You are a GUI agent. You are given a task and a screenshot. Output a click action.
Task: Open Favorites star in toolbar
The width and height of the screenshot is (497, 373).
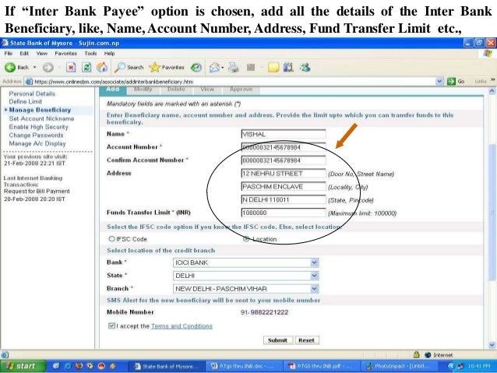[x=167, y=67]
